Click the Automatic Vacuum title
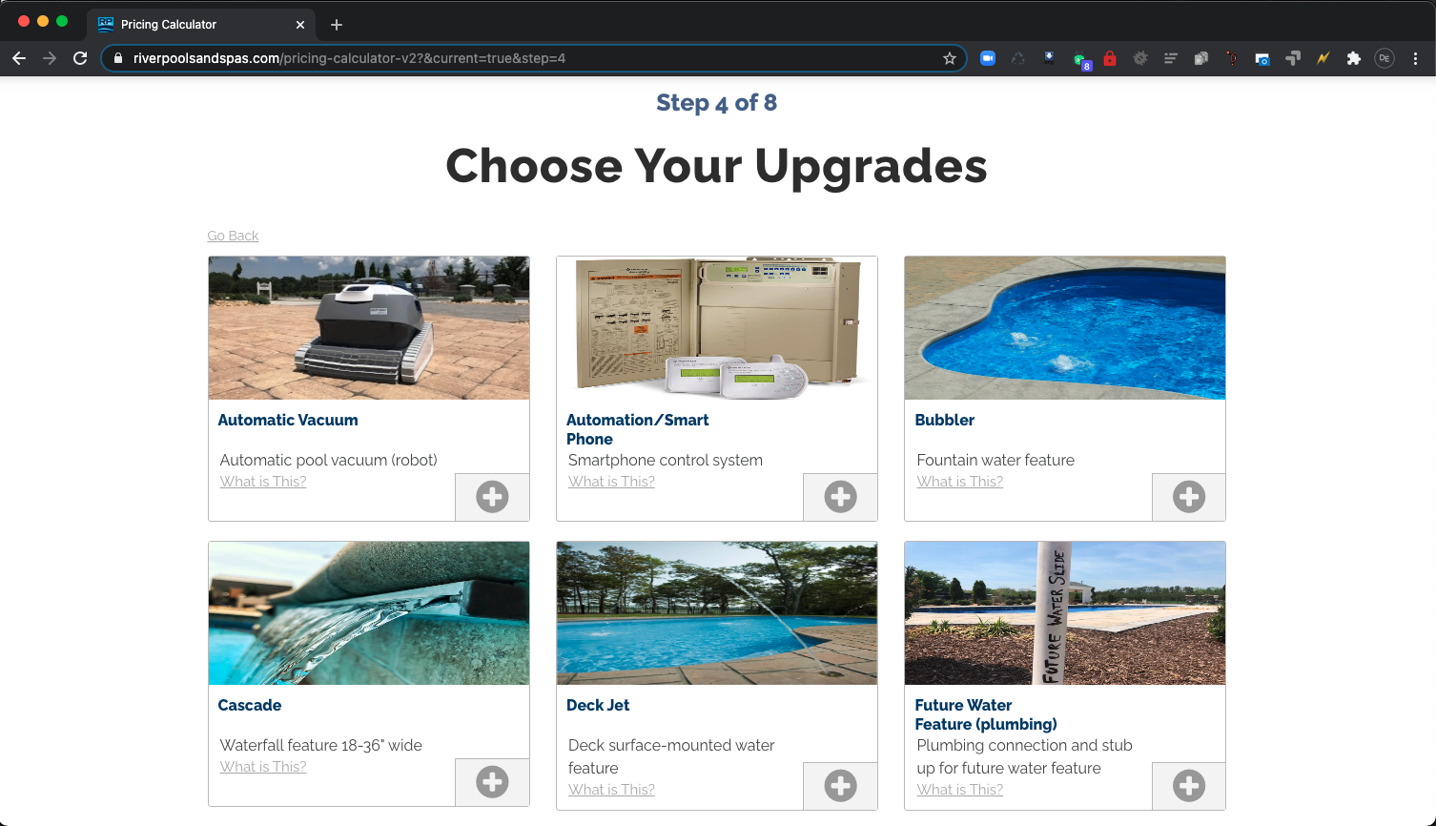 288,420
